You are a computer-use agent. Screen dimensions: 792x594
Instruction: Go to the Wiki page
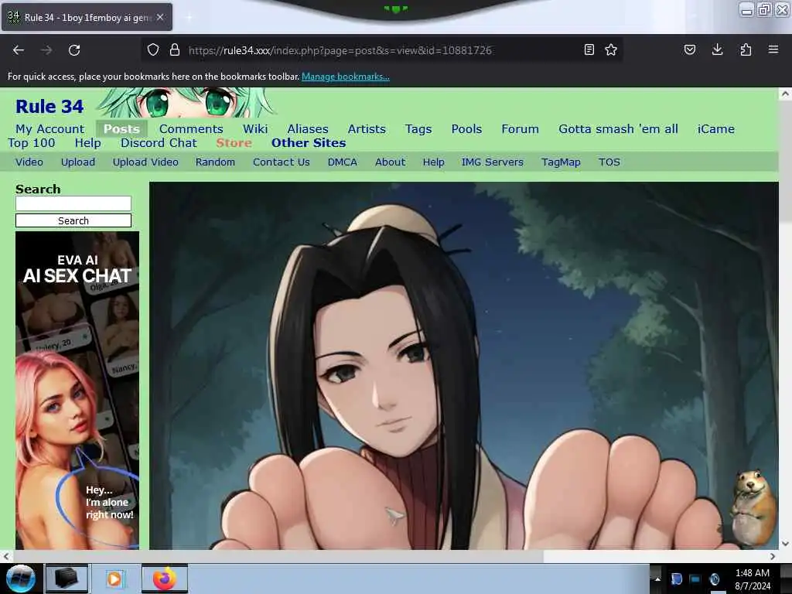pos(255,129)
